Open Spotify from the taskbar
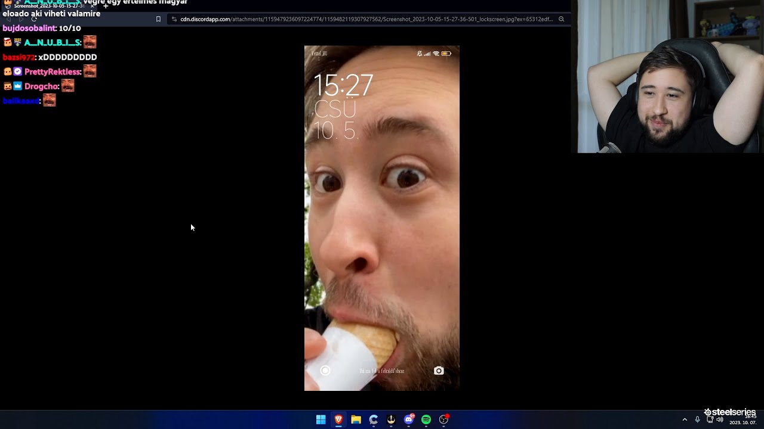Screen dimensions: 764x429 click(426, 419)
